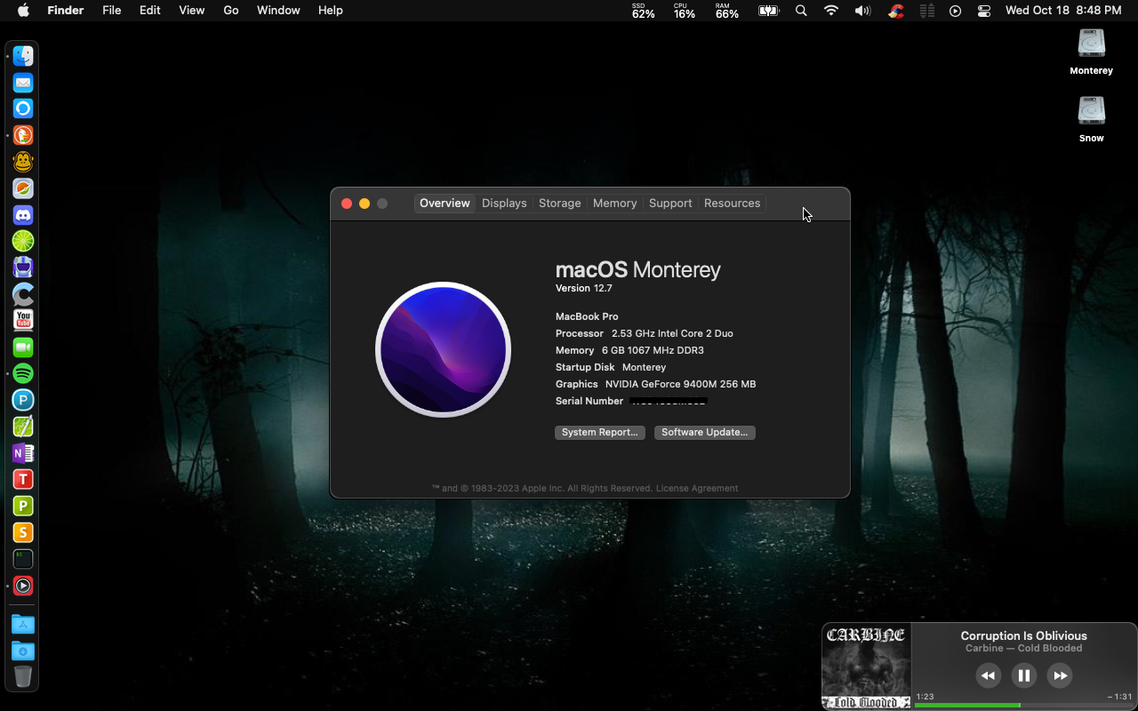Open the RAM 66% stats menu
This screenshot has width=1138, height=711.
tap(726, 11)
